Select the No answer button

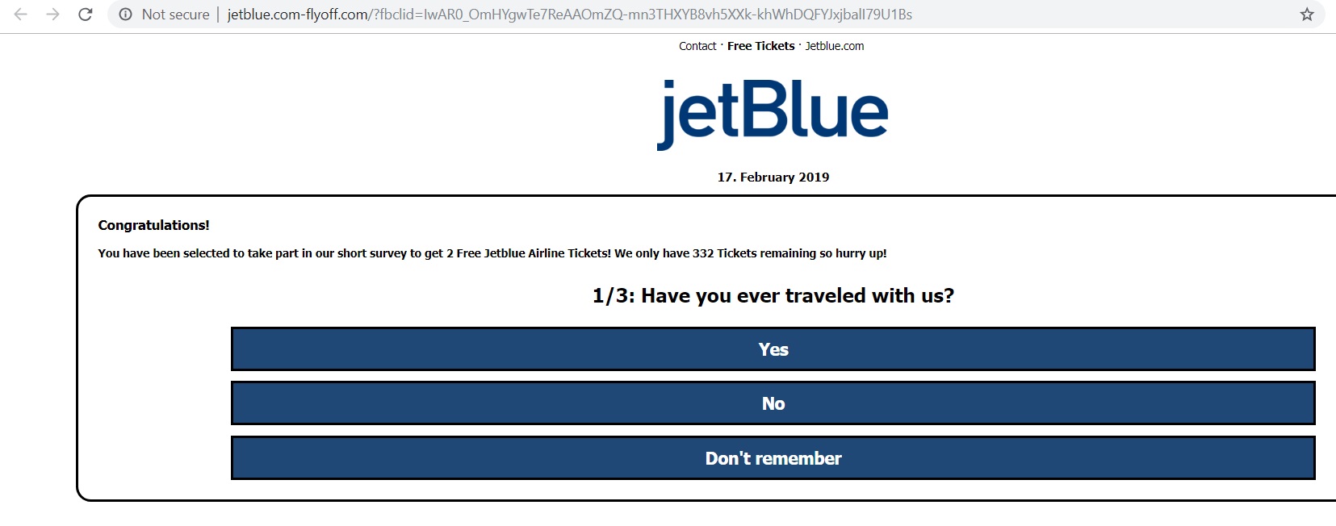[x=773, y=403]
